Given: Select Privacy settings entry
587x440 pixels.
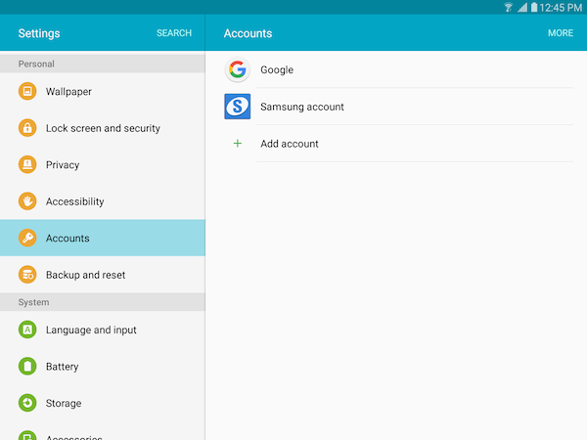Looking at the screenshot, I should click(103, 164).
